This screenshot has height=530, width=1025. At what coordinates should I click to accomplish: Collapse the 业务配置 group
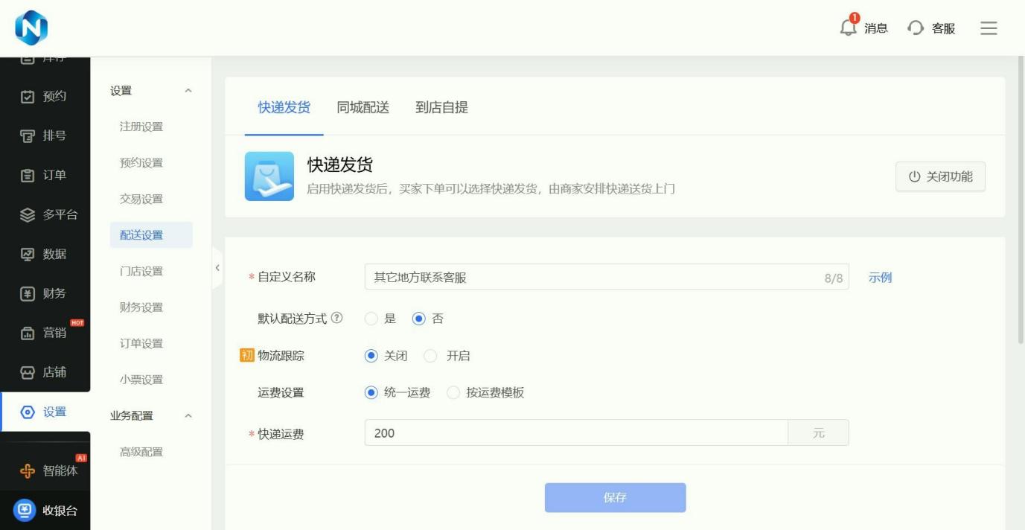[188, 415]
